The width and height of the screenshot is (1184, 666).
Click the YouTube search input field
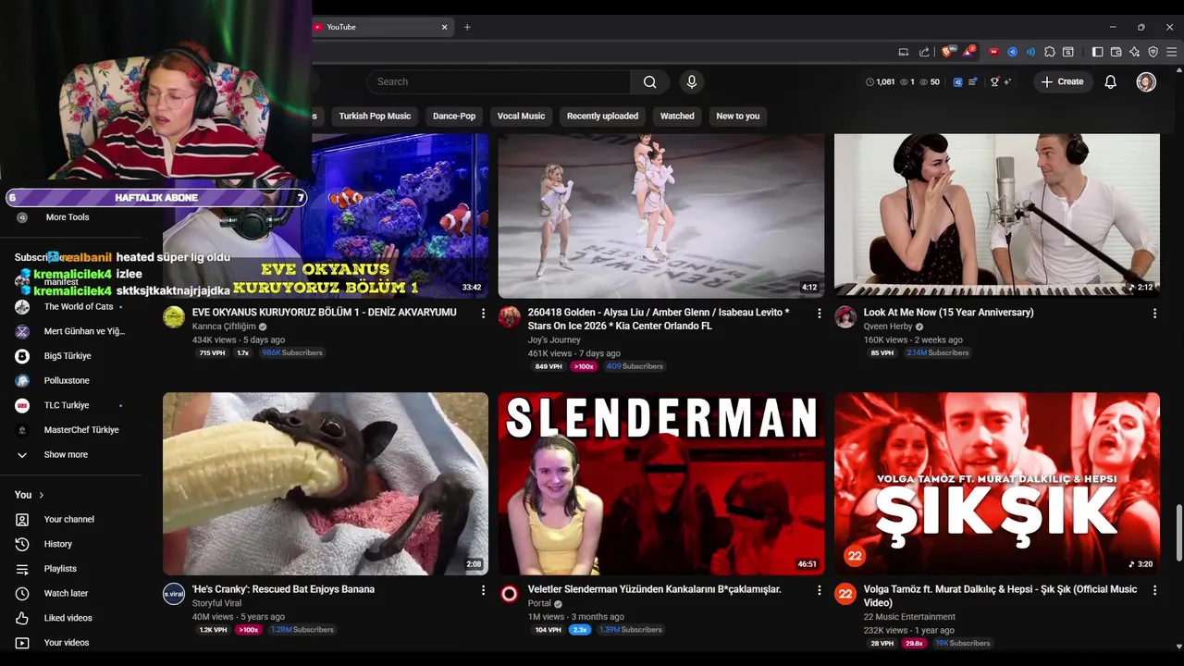[499, 81]
